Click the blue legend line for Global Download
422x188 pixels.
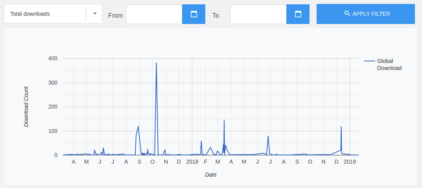pyautogui.click(x=370, y=61)
